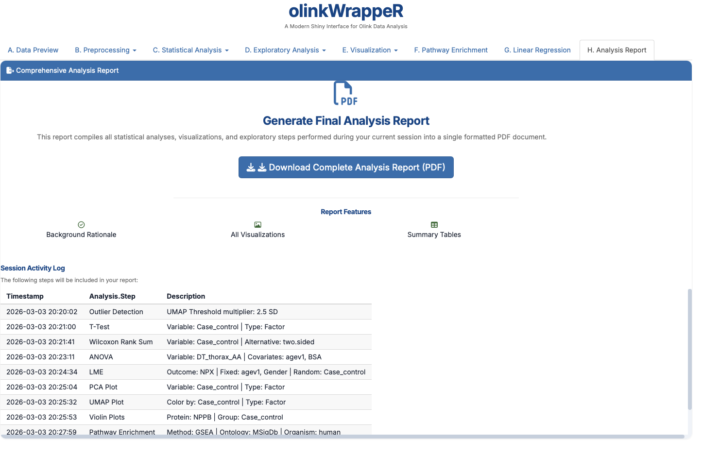Select the Outlier Detection log row
The height and width of the screenshot is (456, 702).
click(186, 312)
